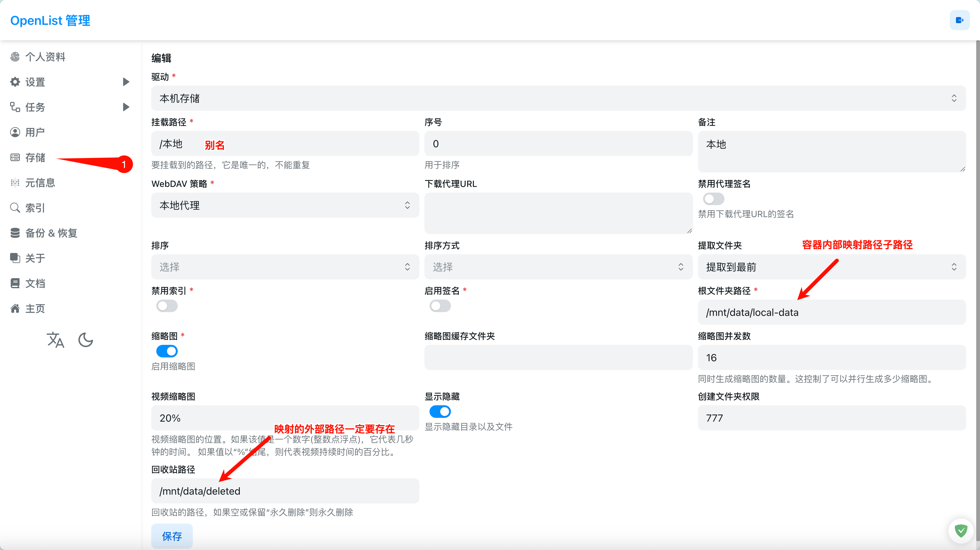
Task: Click the language translation icon in sidebar
Action: [55, 340]
